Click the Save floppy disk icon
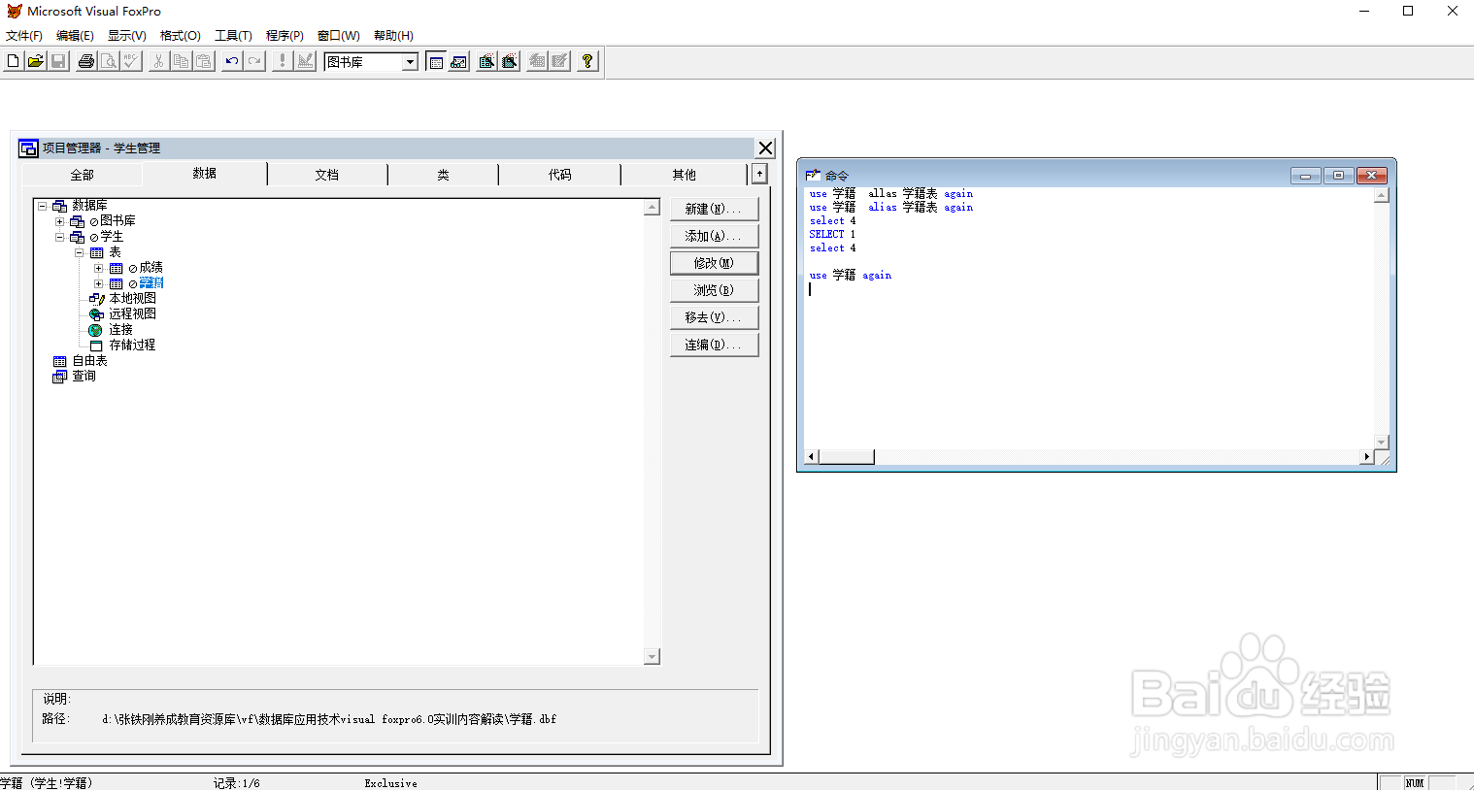1474x790 pixels. tap(58, 61)
